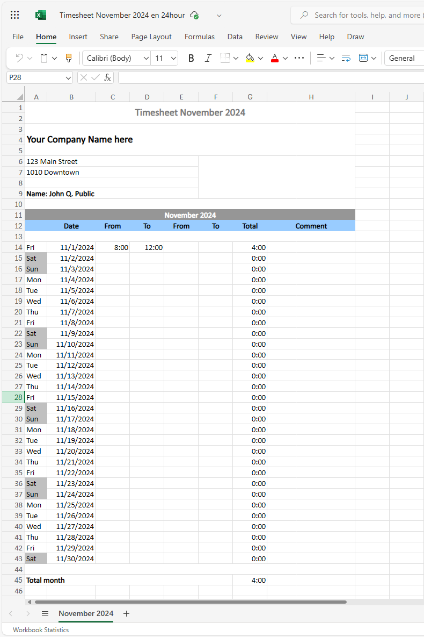Apply cell borders icon

[x=225, y=58]
